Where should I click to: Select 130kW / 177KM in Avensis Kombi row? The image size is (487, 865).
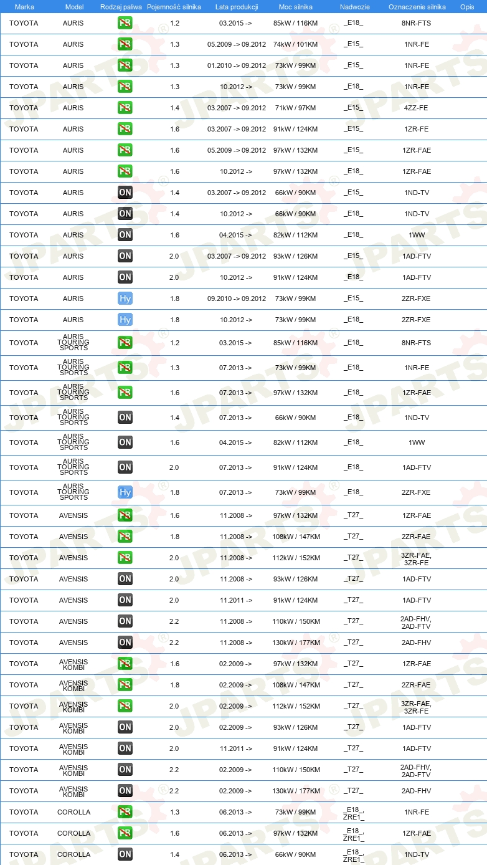[296, 791]
